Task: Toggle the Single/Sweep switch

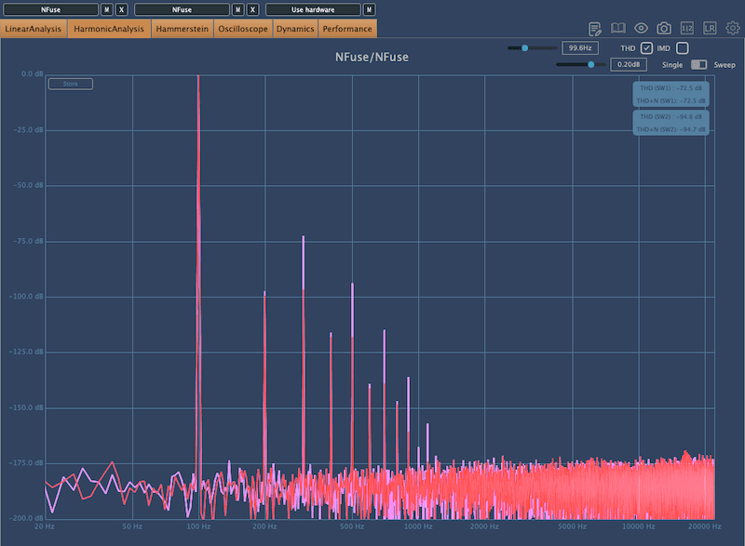Action: [x=698, y=64]
